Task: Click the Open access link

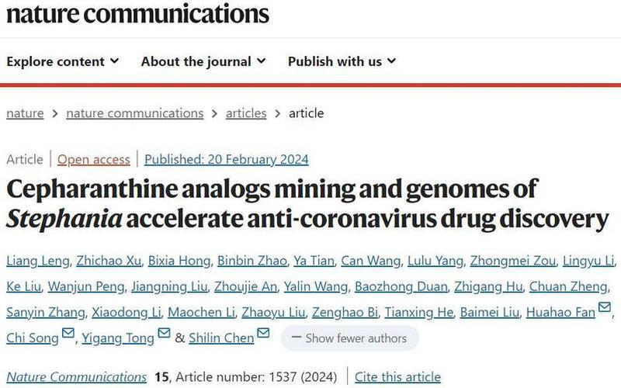Action: click(94, 159)
